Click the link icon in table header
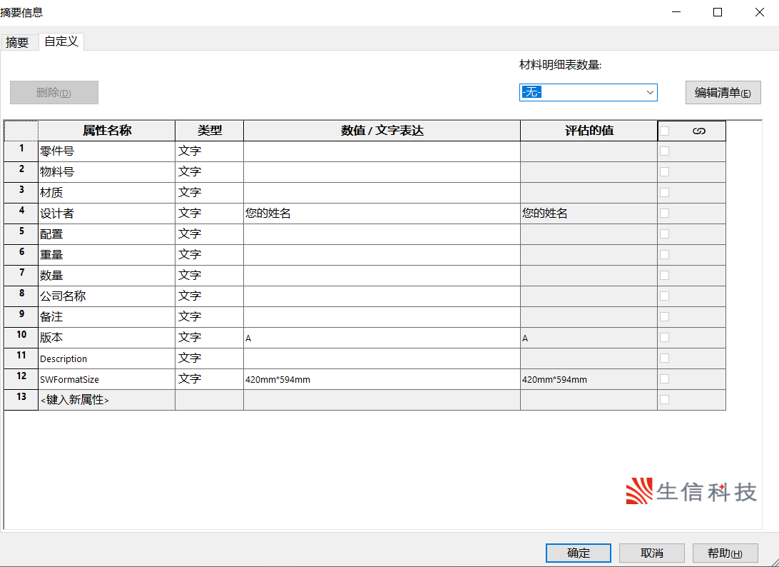Image resolution: width=779 pixels, height=567 pixels. tap(698, 131)
